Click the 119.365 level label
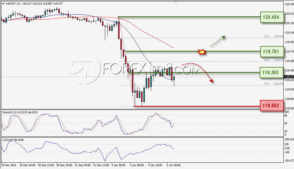 click(x=271, y=72)
